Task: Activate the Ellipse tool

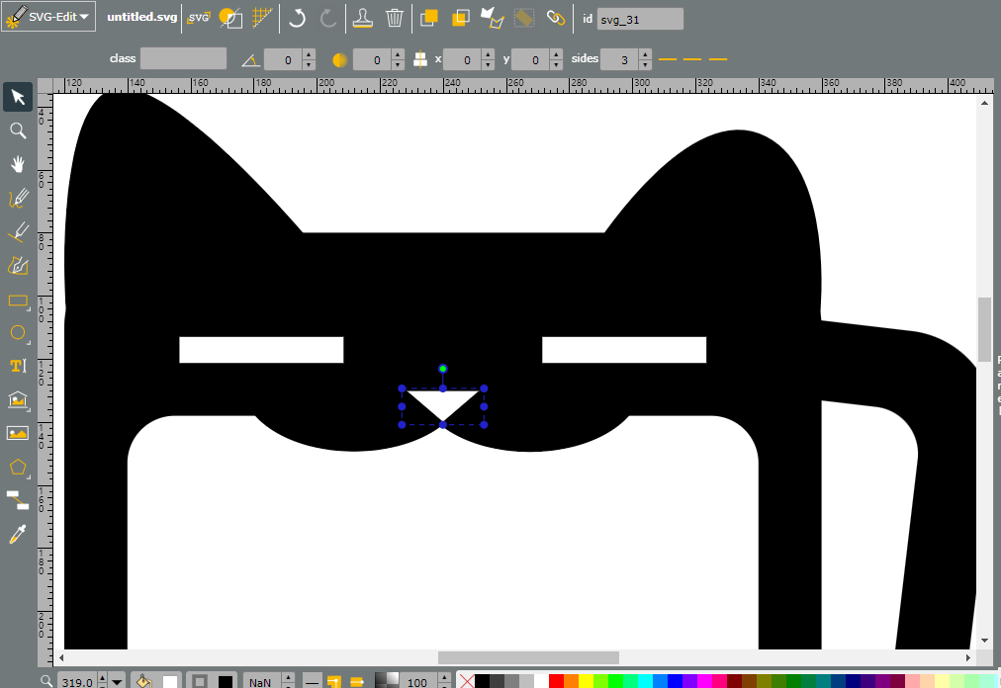Action: pos(18,332)
